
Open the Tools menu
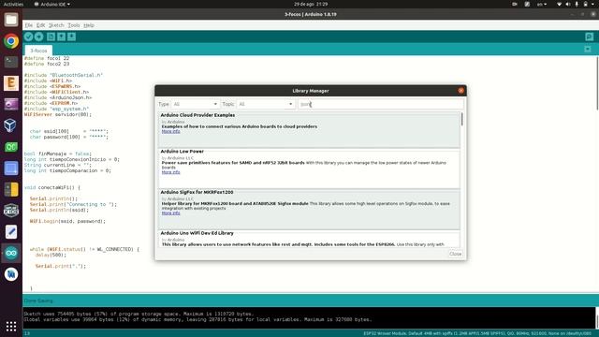(x=74, y=25)
